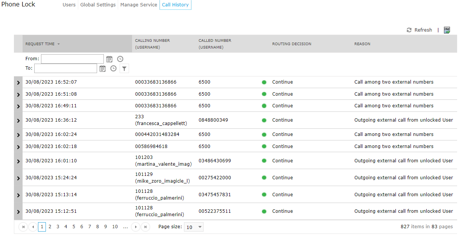Go to the last page of results

click(x=145, y=227)
